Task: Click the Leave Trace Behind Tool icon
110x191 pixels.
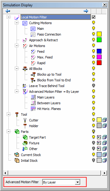Action: click(x=25, y=86)
